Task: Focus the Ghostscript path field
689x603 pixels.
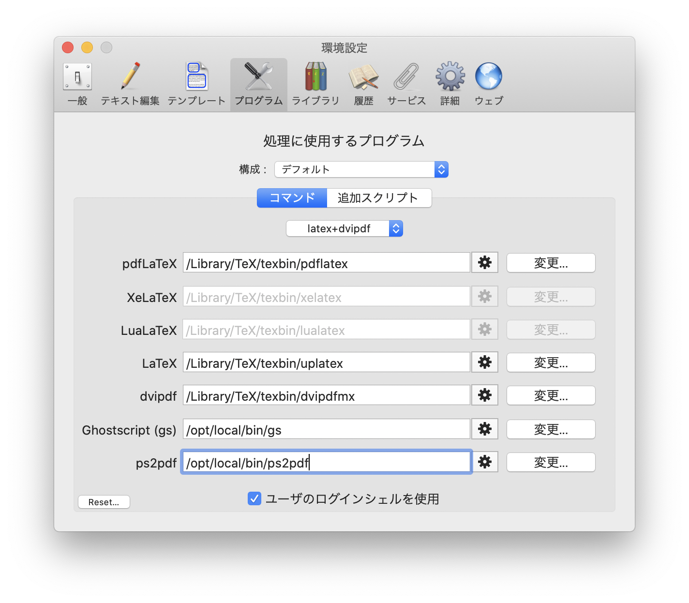Action: (327, 429)
